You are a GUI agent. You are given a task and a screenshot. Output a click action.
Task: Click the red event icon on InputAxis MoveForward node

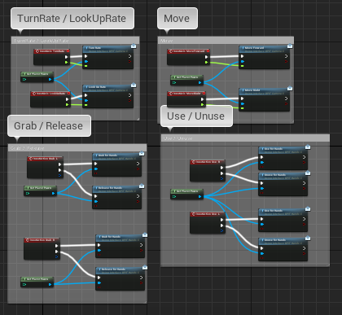[171, 51]
